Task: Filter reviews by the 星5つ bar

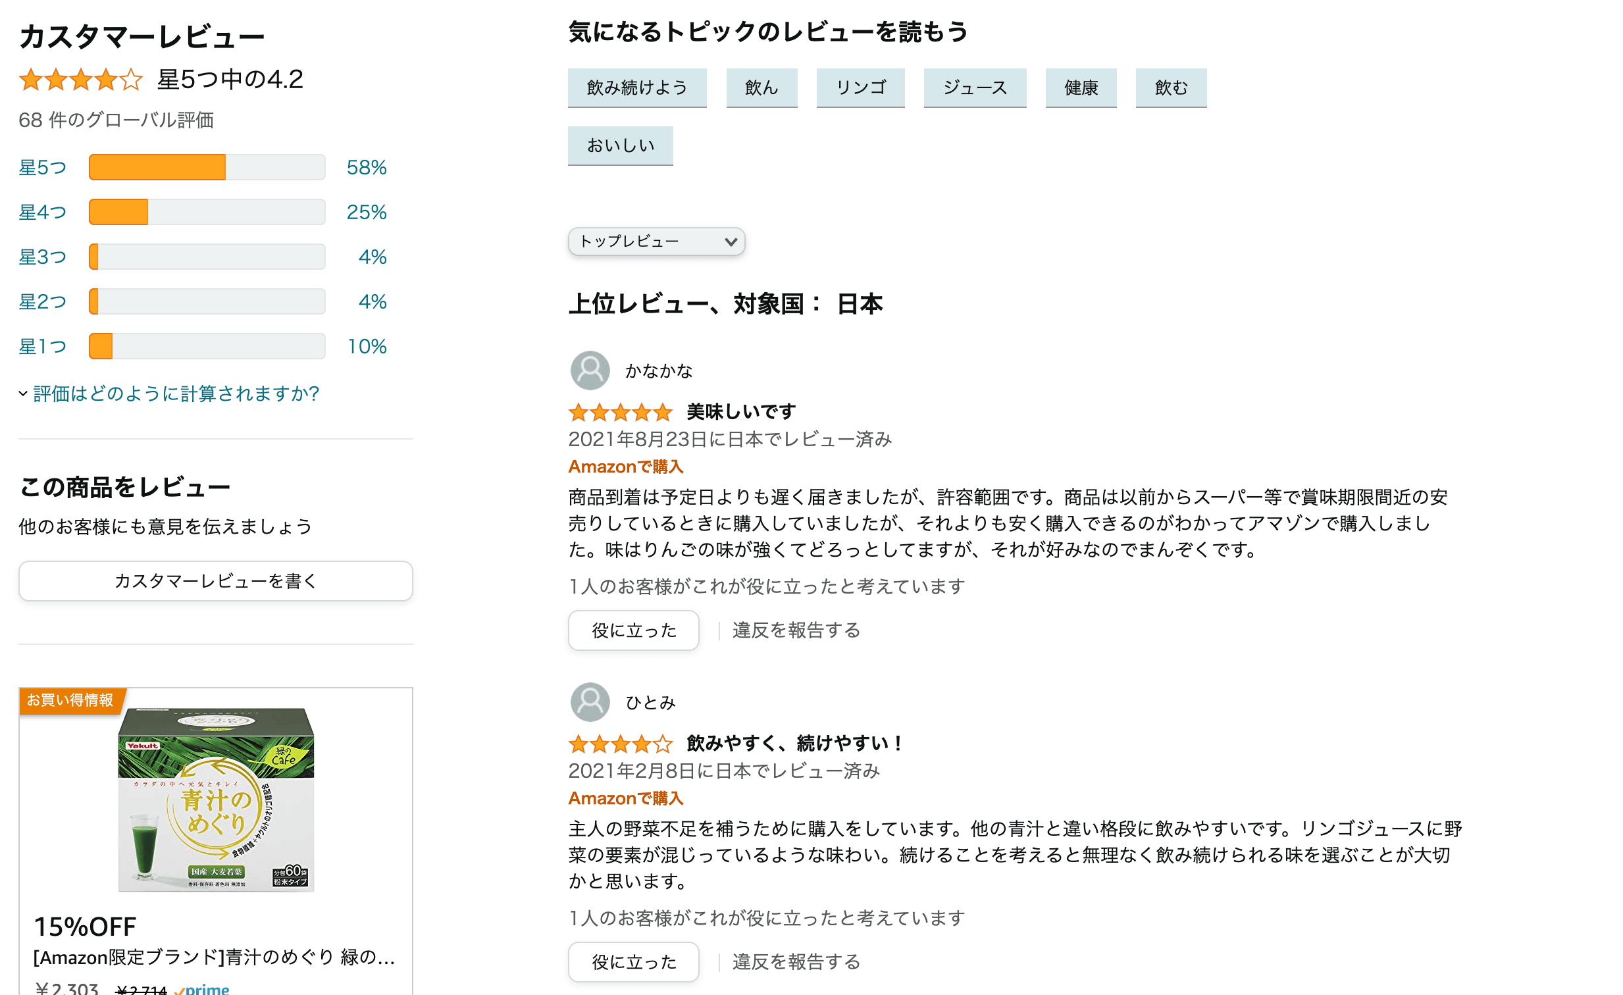Action: 207,167
